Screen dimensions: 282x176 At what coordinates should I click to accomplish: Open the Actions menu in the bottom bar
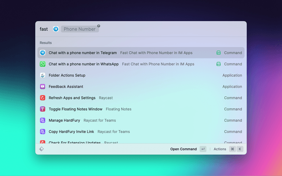220,149
